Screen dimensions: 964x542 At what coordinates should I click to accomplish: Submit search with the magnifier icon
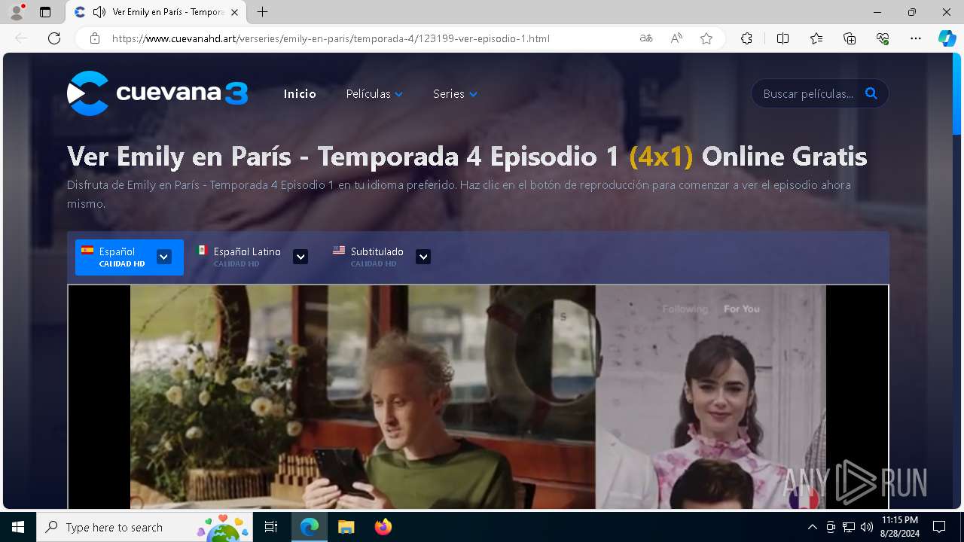[871, 93]
